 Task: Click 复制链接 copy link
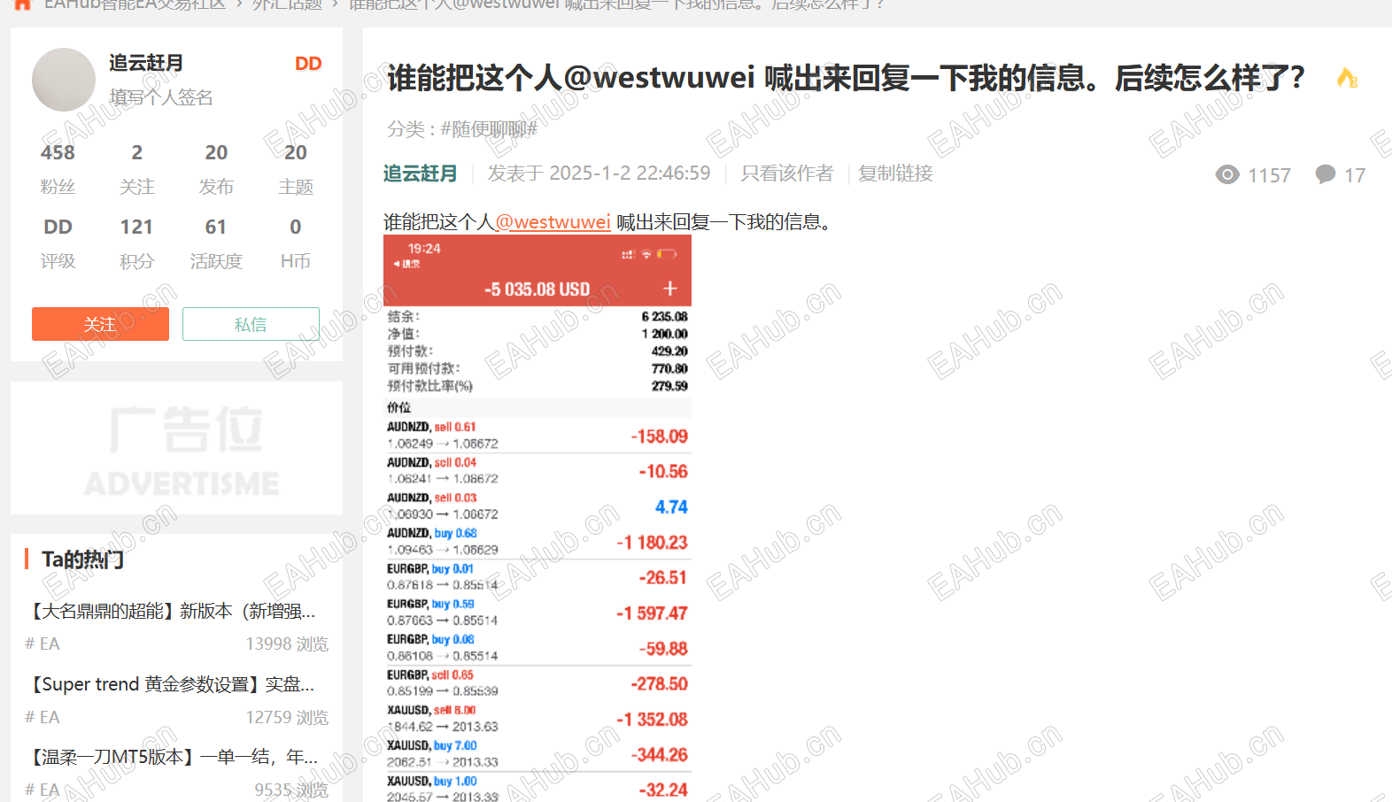coord(895,174)
